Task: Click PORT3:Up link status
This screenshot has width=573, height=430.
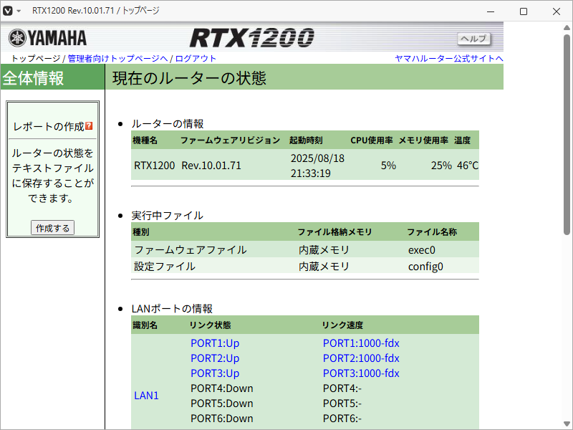Action: [x=215, y=373]
